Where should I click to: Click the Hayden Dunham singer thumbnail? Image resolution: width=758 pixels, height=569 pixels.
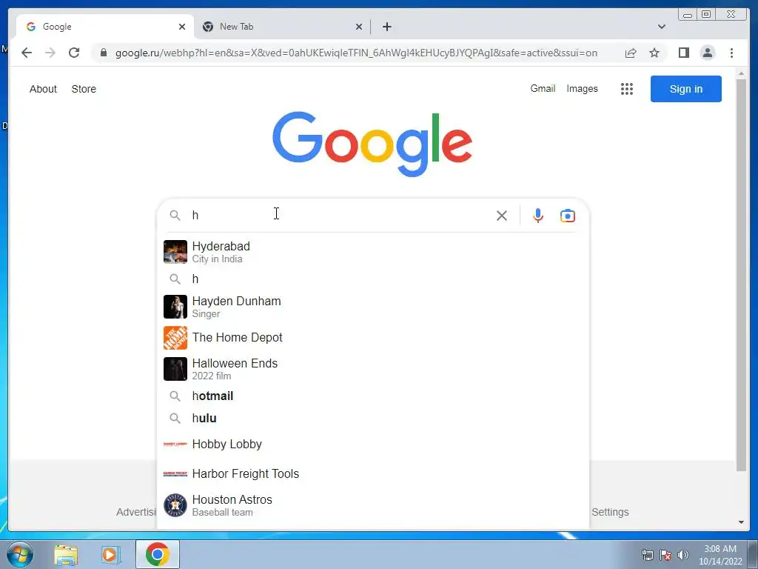tap(175, 307)
